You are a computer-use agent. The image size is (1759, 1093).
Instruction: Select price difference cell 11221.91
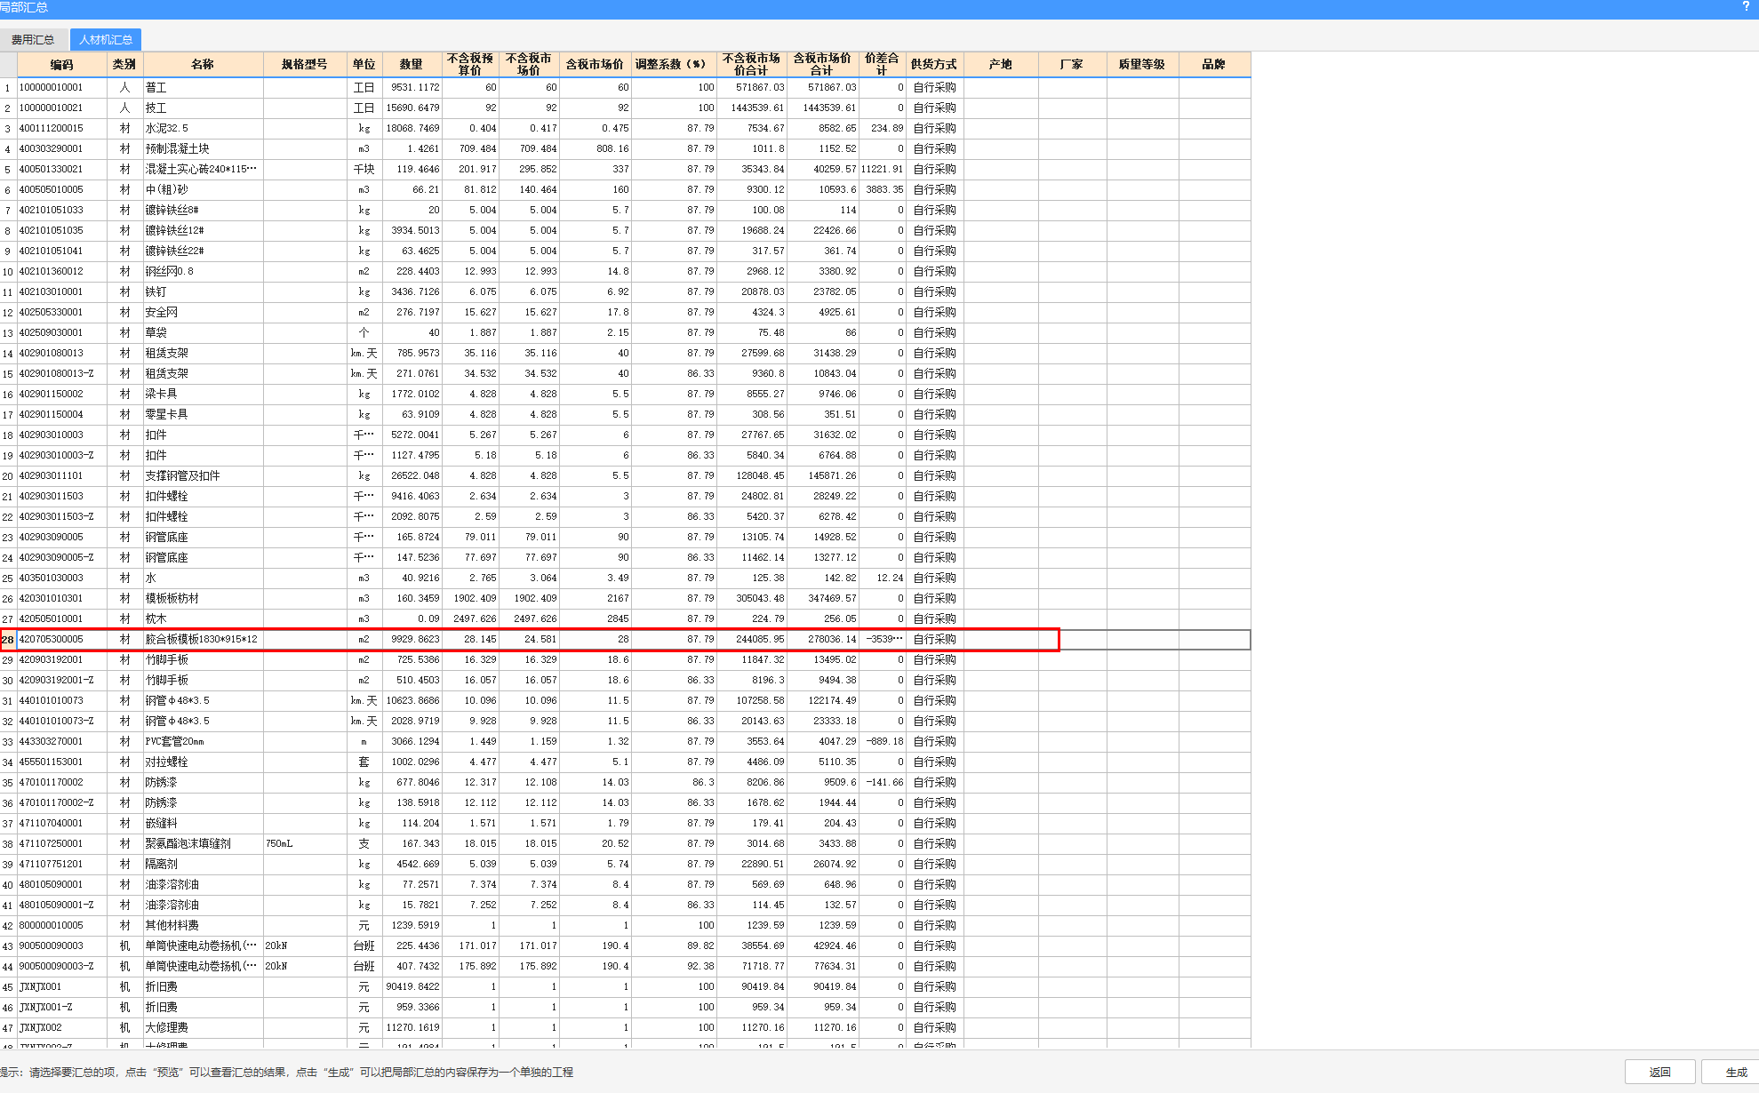coord(882,170)
